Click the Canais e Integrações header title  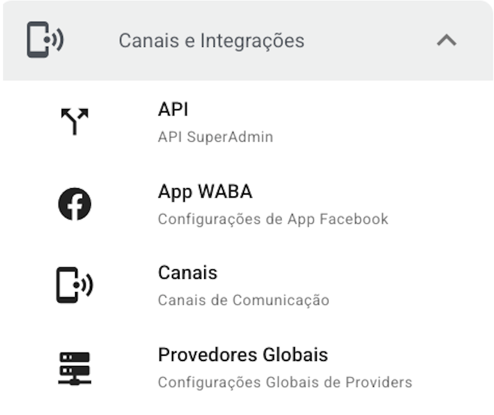coord(211,41)
